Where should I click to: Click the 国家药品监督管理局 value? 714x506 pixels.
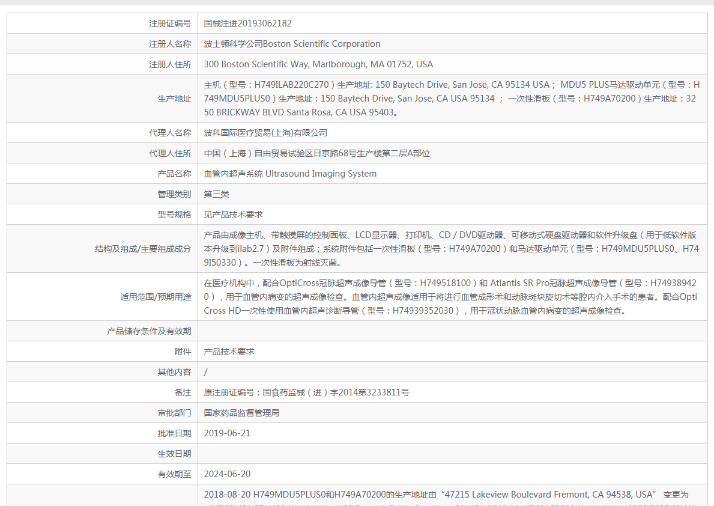pyautogui.click(x=242, y=413)
